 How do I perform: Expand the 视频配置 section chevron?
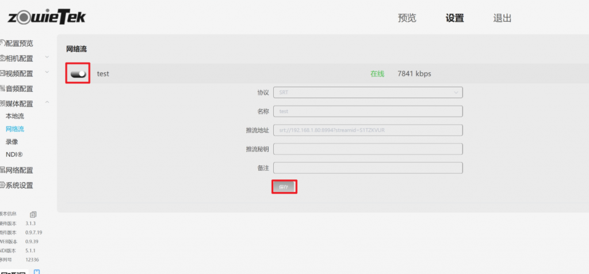[47, 72]
